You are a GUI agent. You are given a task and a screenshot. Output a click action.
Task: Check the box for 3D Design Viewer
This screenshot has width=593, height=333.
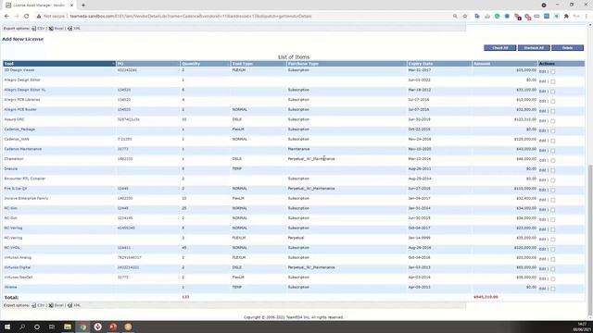tap(552, 72)
